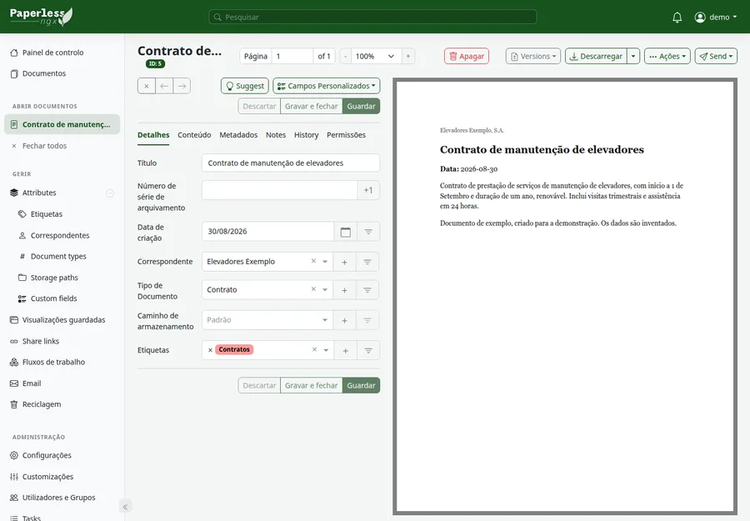Collapse the sidebar with chevron button
The image size is (750, 521).
click(x=125, y=507)
